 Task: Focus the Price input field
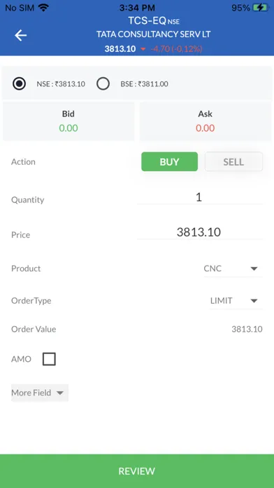coord(199,233)
